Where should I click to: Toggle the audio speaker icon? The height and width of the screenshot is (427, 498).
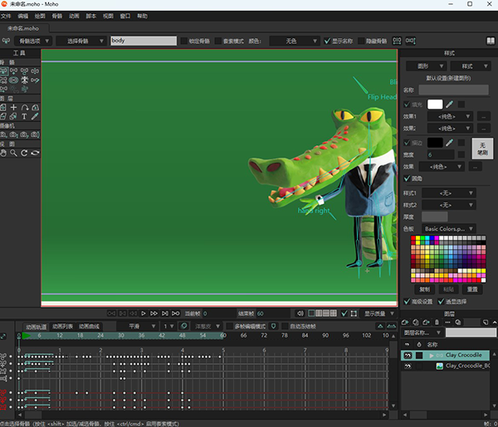[x=300, y=313]
